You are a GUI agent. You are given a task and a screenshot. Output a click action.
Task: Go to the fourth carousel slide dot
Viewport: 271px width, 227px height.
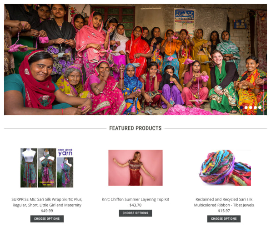pyautogui.click(x=255, y=107)
